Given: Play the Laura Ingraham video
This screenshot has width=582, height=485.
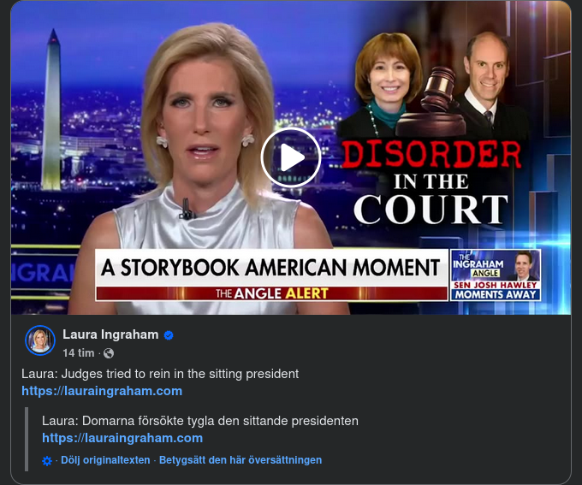Looking at the screenshot, I should [x=291, y=157].
